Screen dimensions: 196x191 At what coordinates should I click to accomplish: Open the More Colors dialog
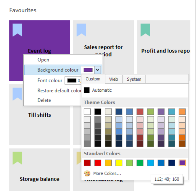click(107, 173)
